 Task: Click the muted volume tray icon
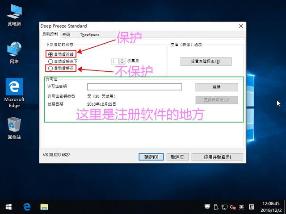(x=233, y=207)
